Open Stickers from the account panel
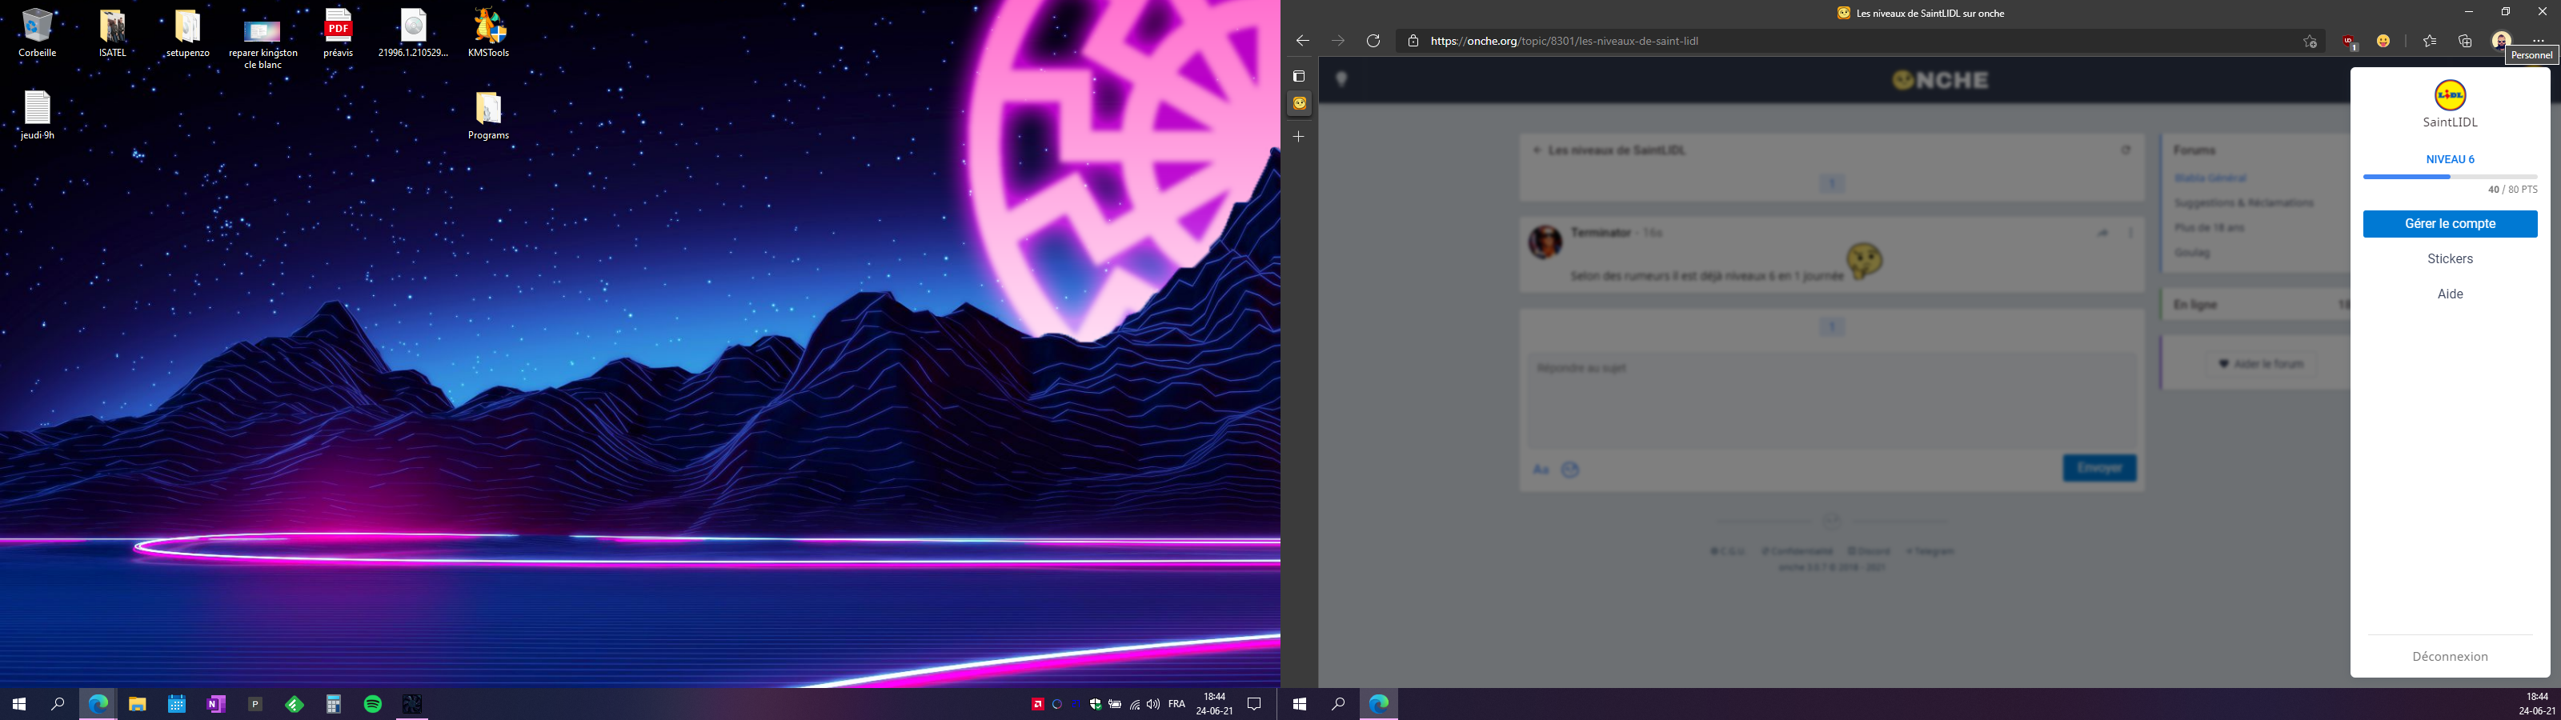 click(x=2450, y=258)
